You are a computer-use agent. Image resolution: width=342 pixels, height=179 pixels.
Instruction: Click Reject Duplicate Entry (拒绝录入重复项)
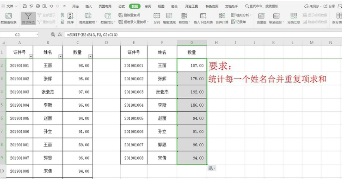(133, 22)
